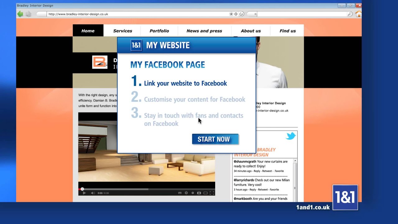Favorite the larryrichards tweet

274,189
